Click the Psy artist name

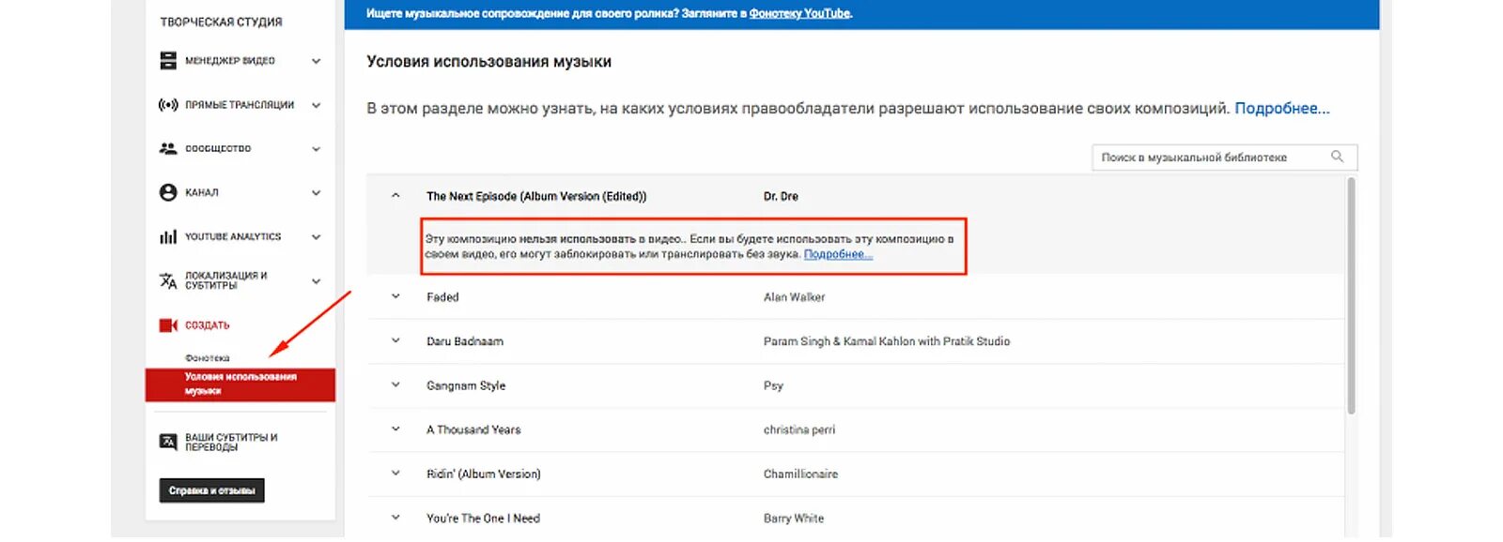click(x=773, y=384)
